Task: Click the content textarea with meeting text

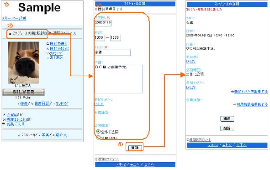Action: tap(119, 79)
